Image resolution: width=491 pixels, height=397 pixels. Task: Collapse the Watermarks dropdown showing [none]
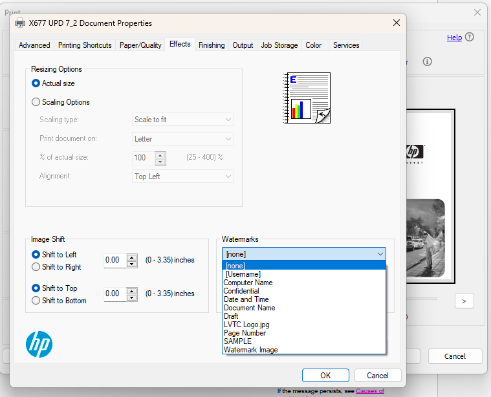(x=304, y=254)
